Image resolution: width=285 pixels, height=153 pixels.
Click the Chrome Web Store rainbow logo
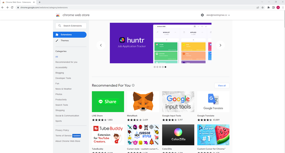click(x=58, y=15)
